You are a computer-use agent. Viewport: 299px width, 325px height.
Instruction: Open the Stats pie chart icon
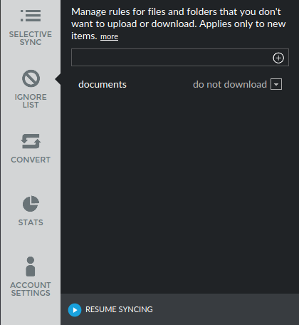pos(31,204)
